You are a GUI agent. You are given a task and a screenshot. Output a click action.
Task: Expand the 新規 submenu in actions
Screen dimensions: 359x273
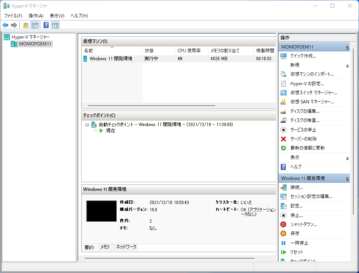click(x=347, y=66)
